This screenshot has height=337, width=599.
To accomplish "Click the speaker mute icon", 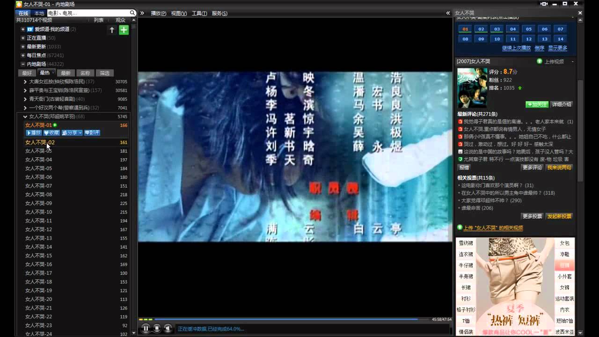I will [168, 329].
